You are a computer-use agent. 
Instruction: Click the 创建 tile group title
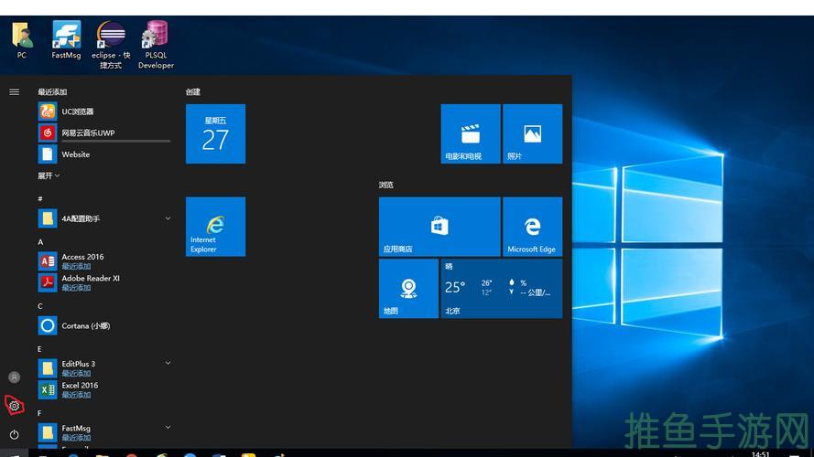point(193,91)
